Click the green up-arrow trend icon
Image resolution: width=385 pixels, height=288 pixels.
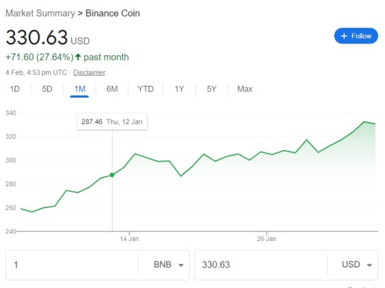(x=78, y=57)
